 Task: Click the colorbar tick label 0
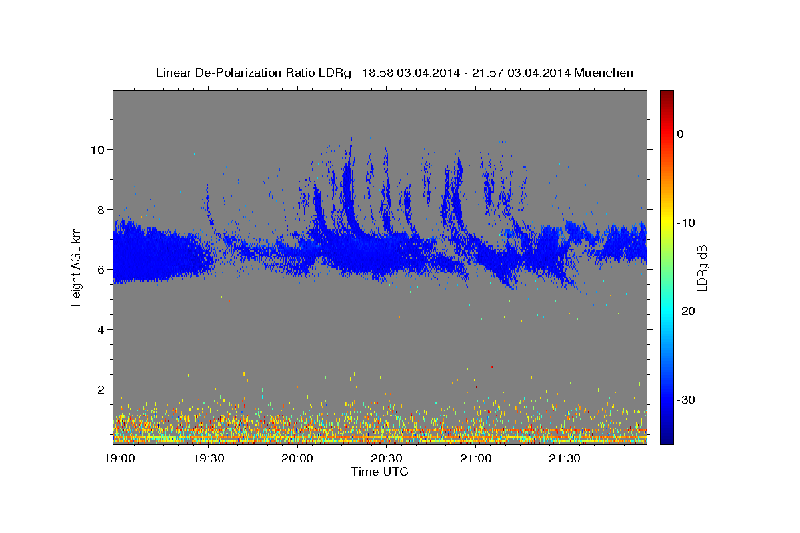[681, 134]
